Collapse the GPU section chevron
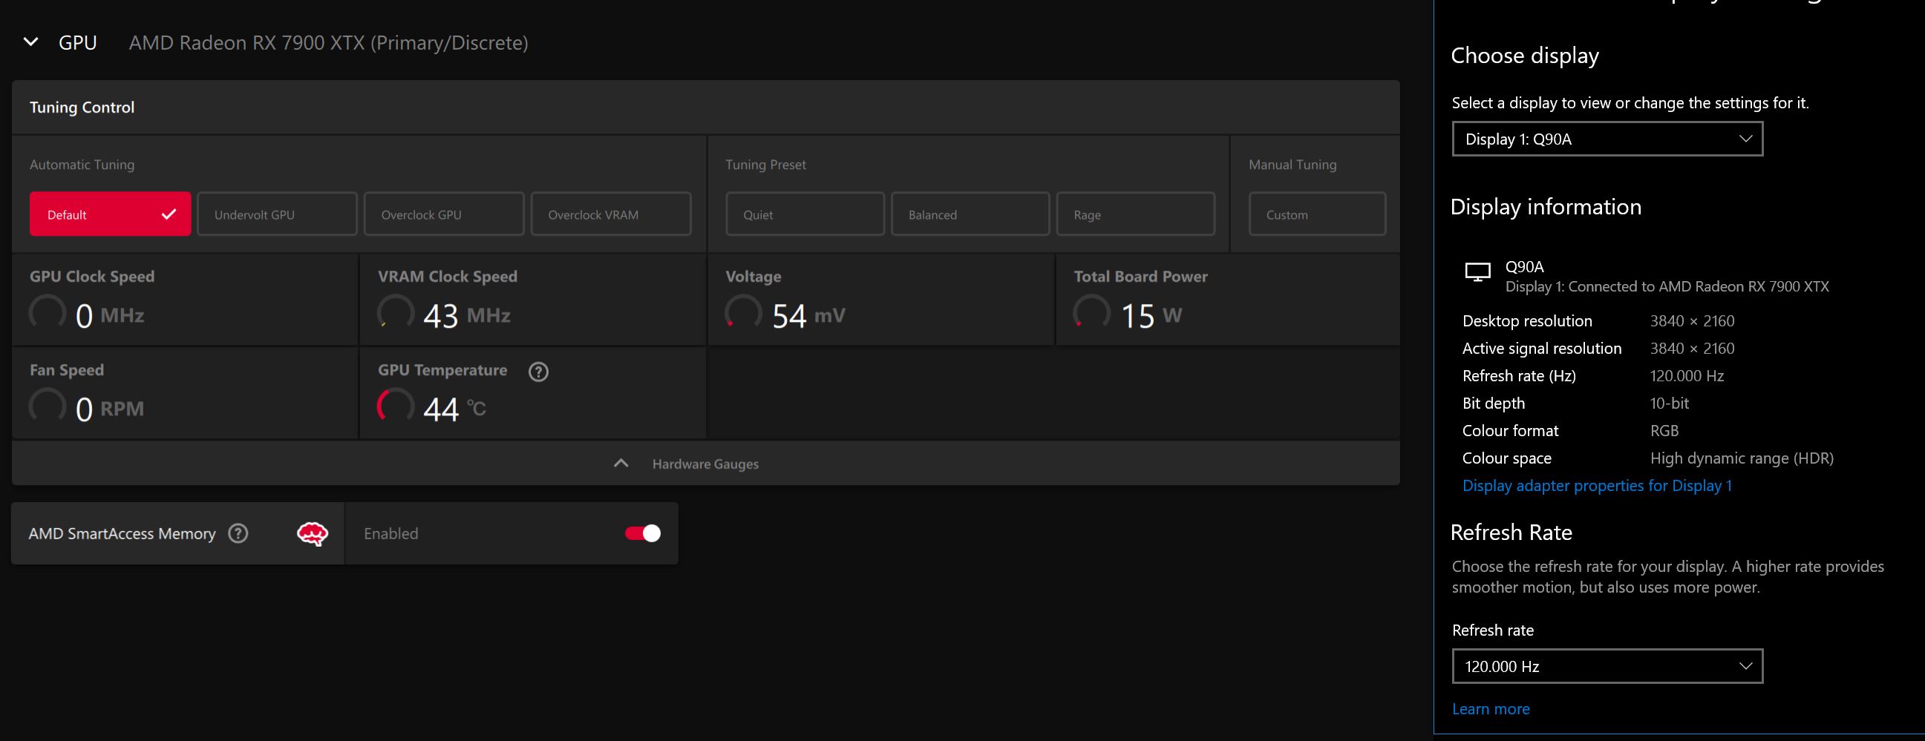This screenshot has width=1925, height=741. click(x=30, y=42)
